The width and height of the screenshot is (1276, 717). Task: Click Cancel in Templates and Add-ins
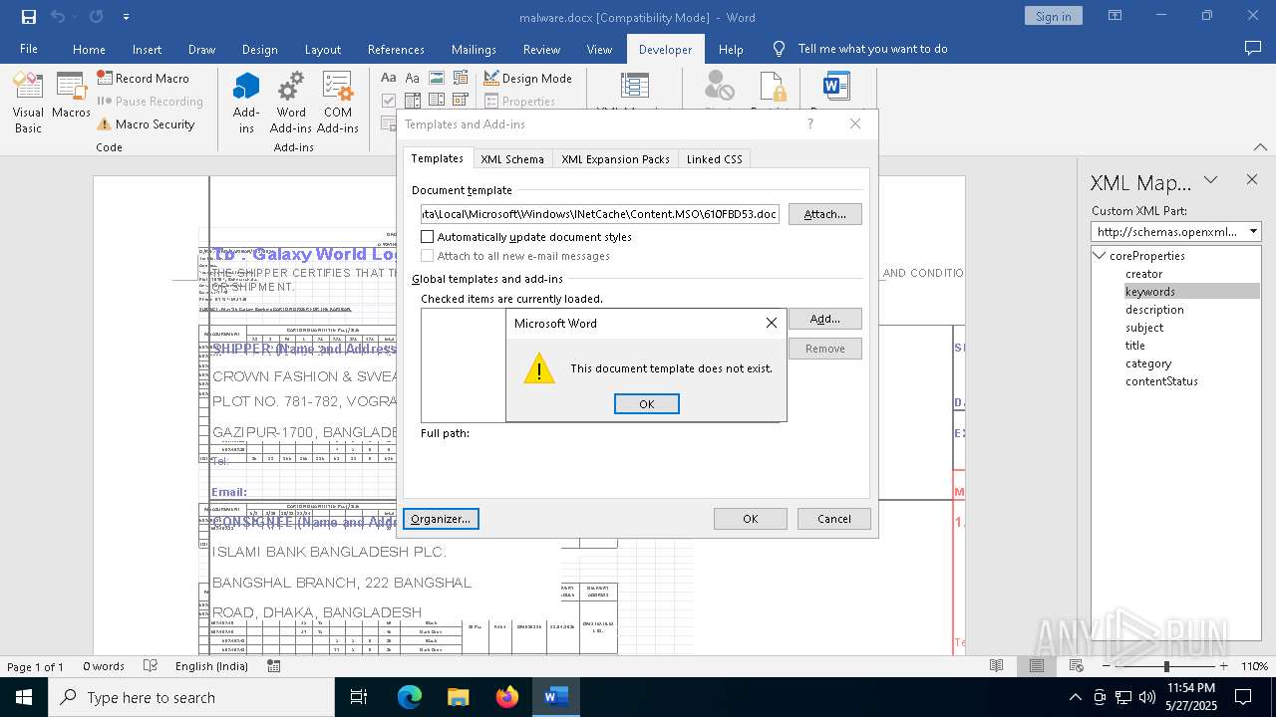(x=834, y=519)
